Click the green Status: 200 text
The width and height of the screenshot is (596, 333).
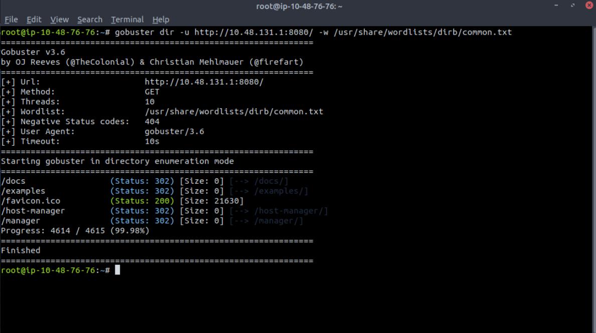pyautogui.click(x=142, y=201)
